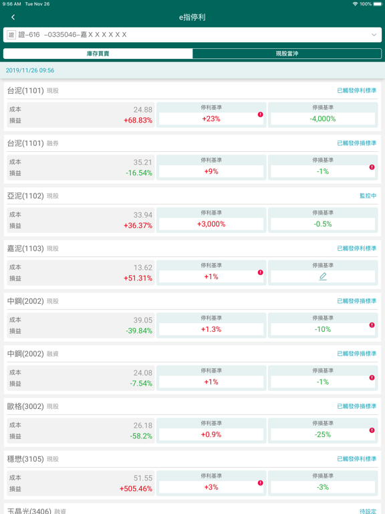Edit 穩懋 stop-loss value -3%
The image size is (385, 514).
click(323, 487)
